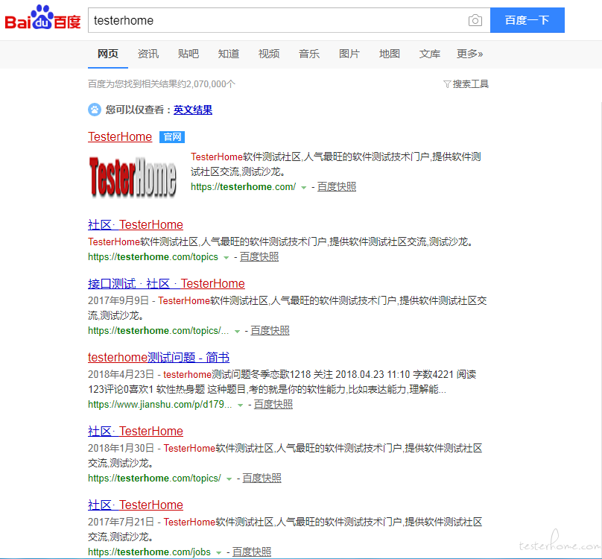Image resolution: width=602 pixels, height=559 pixels.
Task: Switch to the 地图 tab
Action: [390, 54]
